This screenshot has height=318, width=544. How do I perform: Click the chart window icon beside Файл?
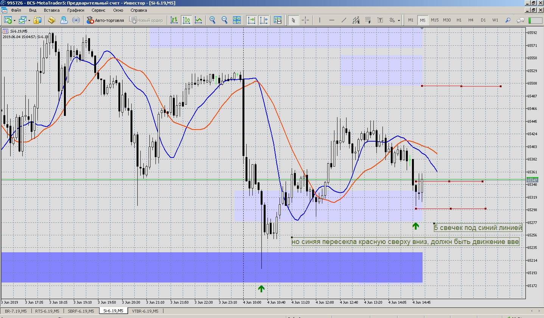point(4,10)
